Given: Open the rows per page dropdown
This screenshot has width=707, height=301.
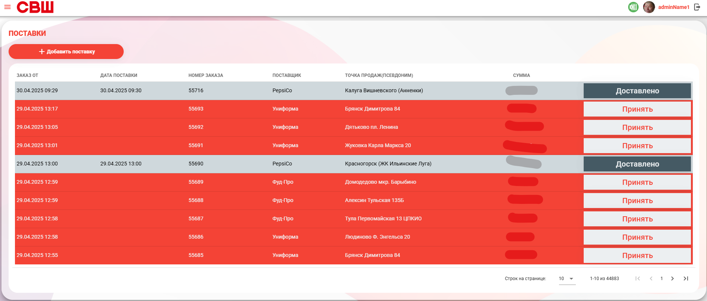Looking at the screenshot, I should coord(567,279).
